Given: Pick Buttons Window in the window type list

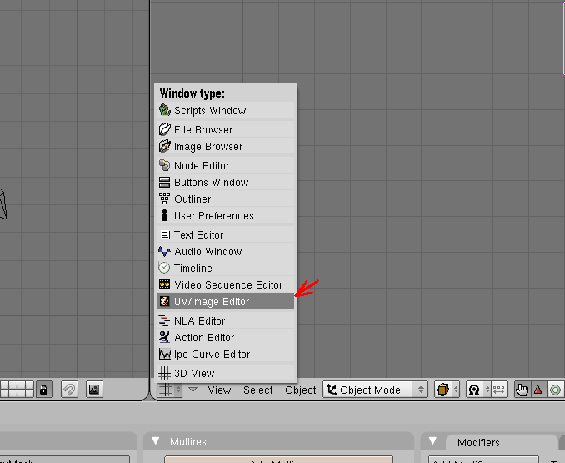Looking at the screenshot, I should click(226, 182).
